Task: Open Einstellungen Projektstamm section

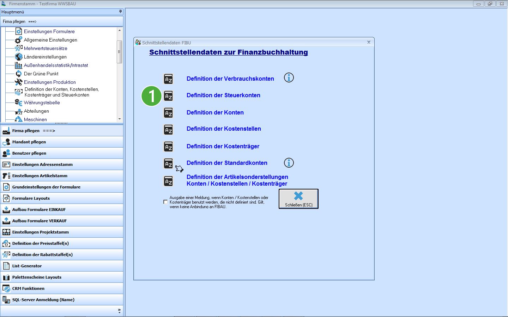Action: coord(62,232)
